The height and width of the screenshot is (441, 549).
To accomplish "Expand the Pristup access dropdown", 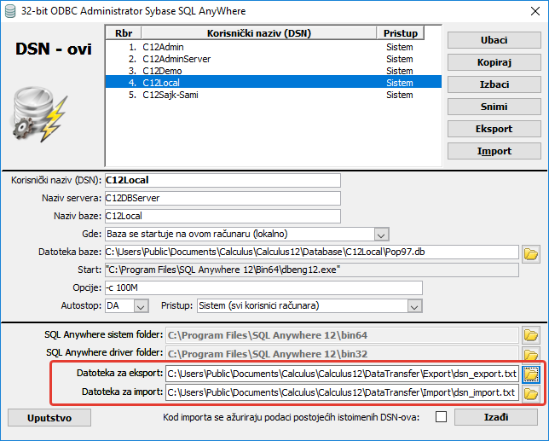I will pyautogui.click(x=415, y=305).
